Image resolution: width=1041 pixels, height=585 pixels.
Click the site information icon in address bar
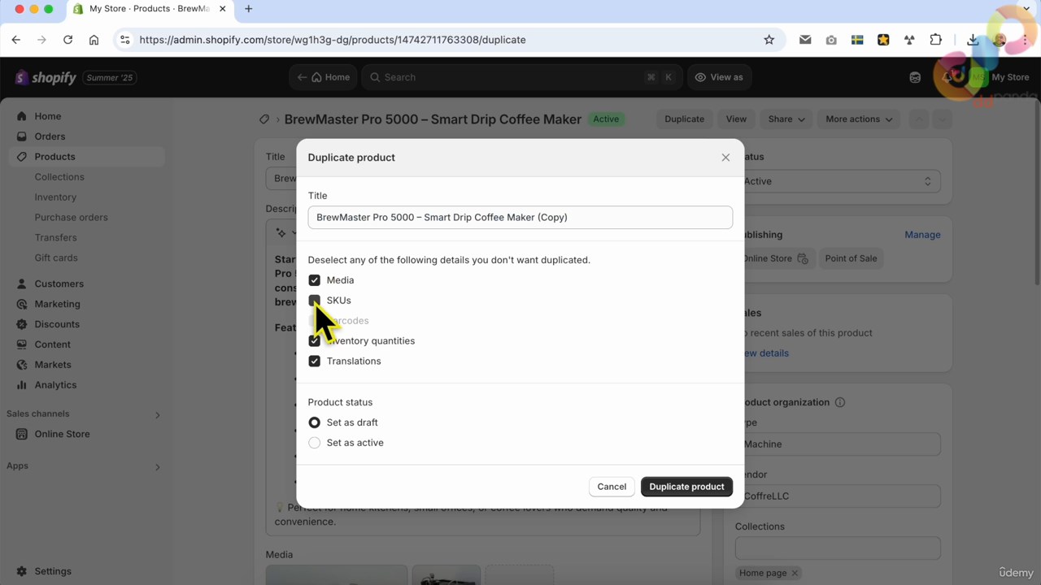tap(124, 40)
